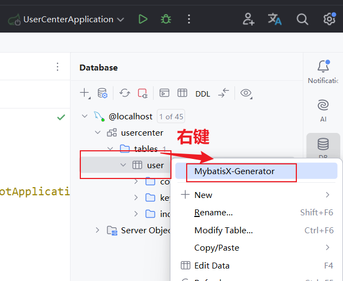The width and height of the screenshot is (343, 281).
Task: Open the Copy/Paste submenu
Action: pos(256,248)
